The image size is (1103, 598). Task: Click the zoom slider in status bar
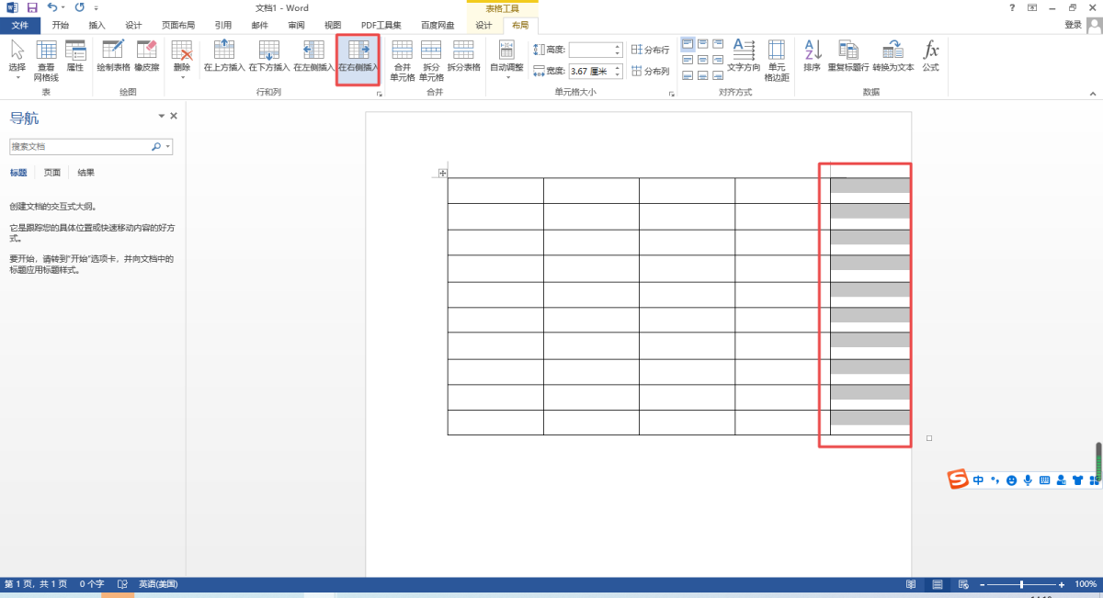pyautogui.click(x=1021, y=584)
